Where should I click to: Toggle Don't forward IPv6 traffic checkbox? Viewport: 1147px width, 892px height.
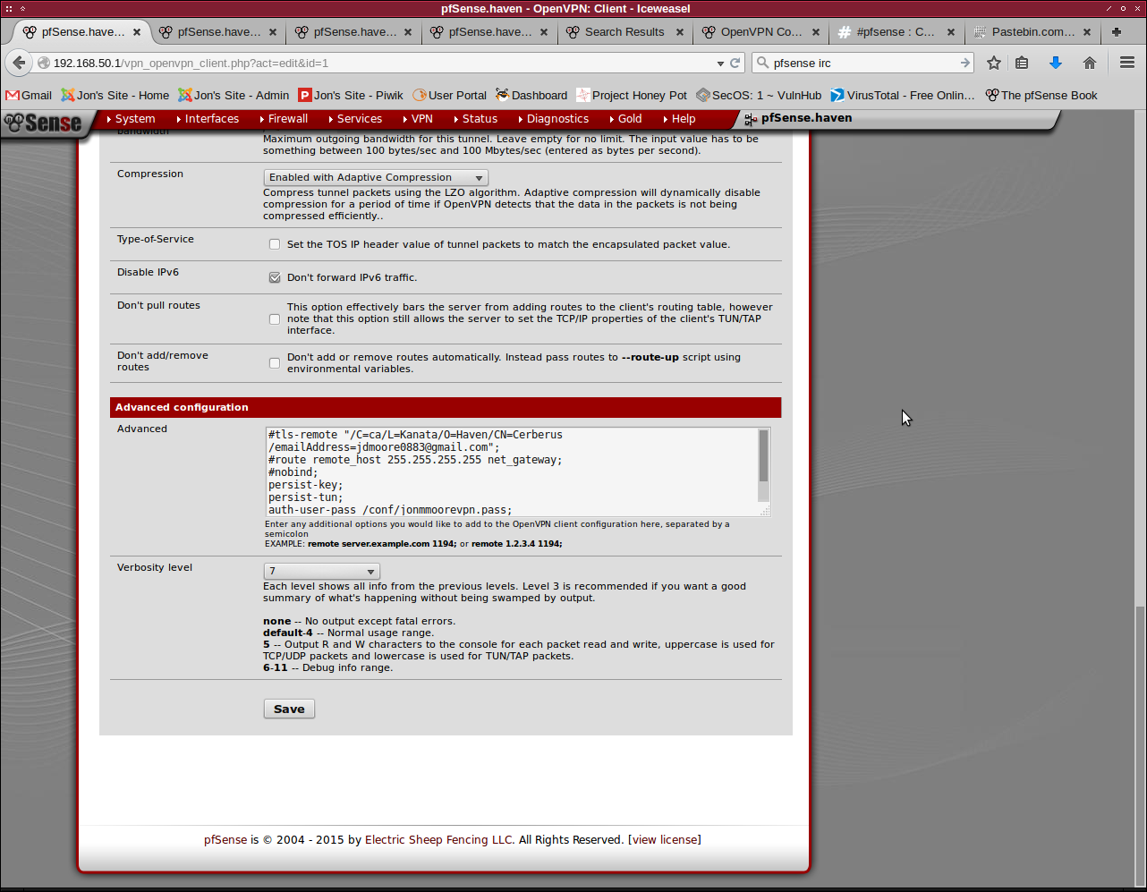coord(275,277)
